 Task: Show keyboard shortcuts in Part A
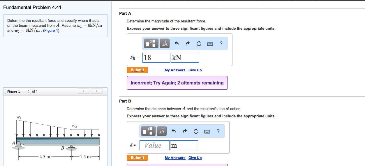[210, 44]
